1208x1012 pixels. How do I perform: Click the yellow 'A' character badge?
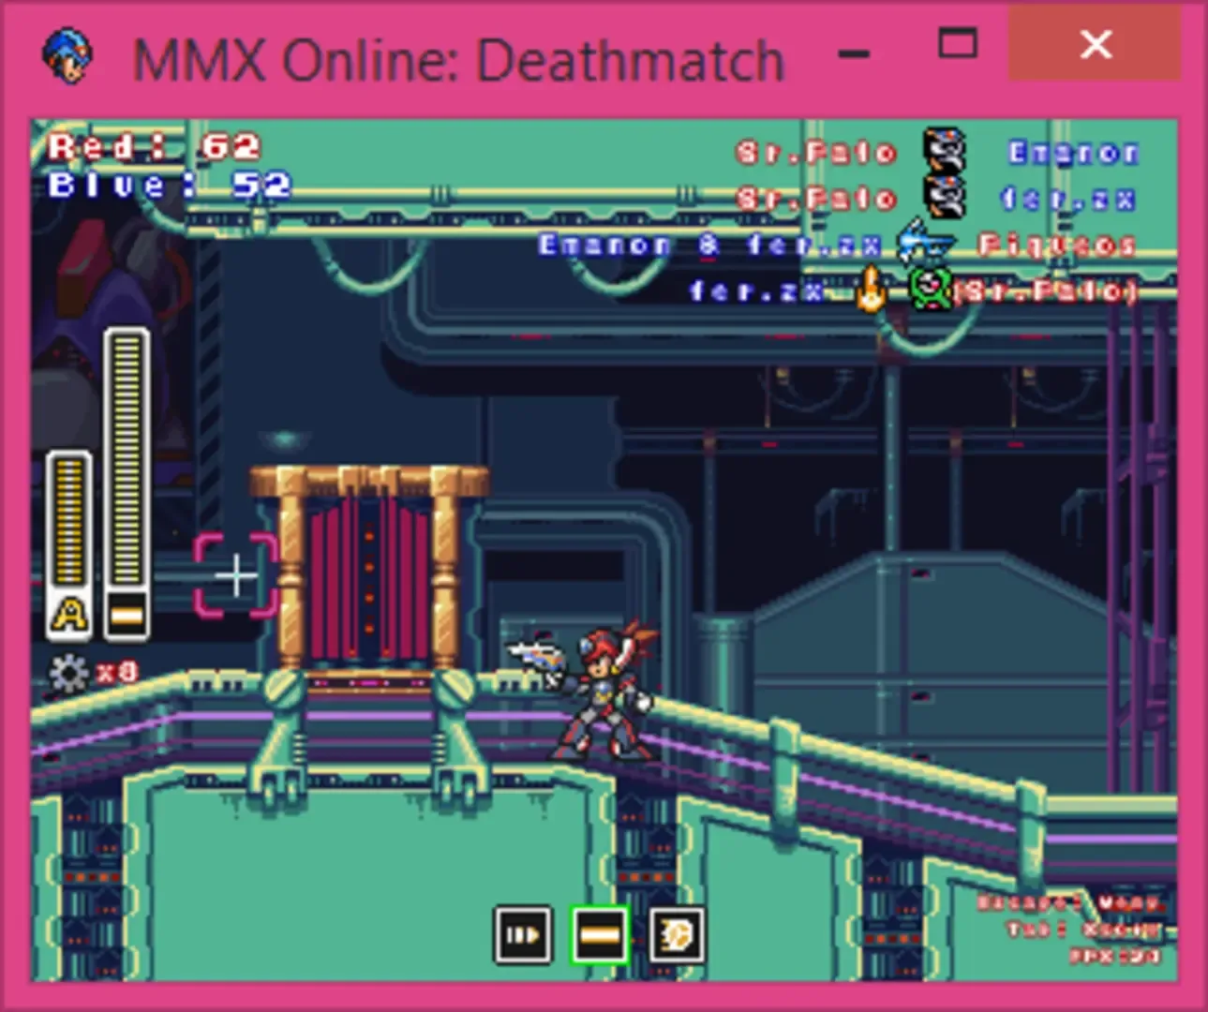69,616
